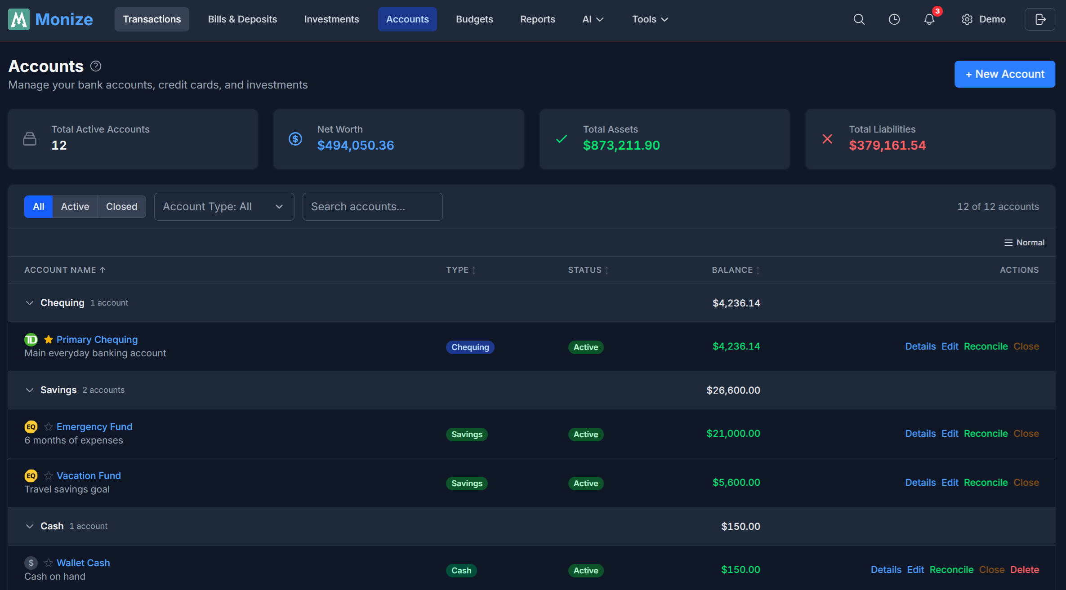
Task: Open the Account Type dropdown
Action: [224, 207]
